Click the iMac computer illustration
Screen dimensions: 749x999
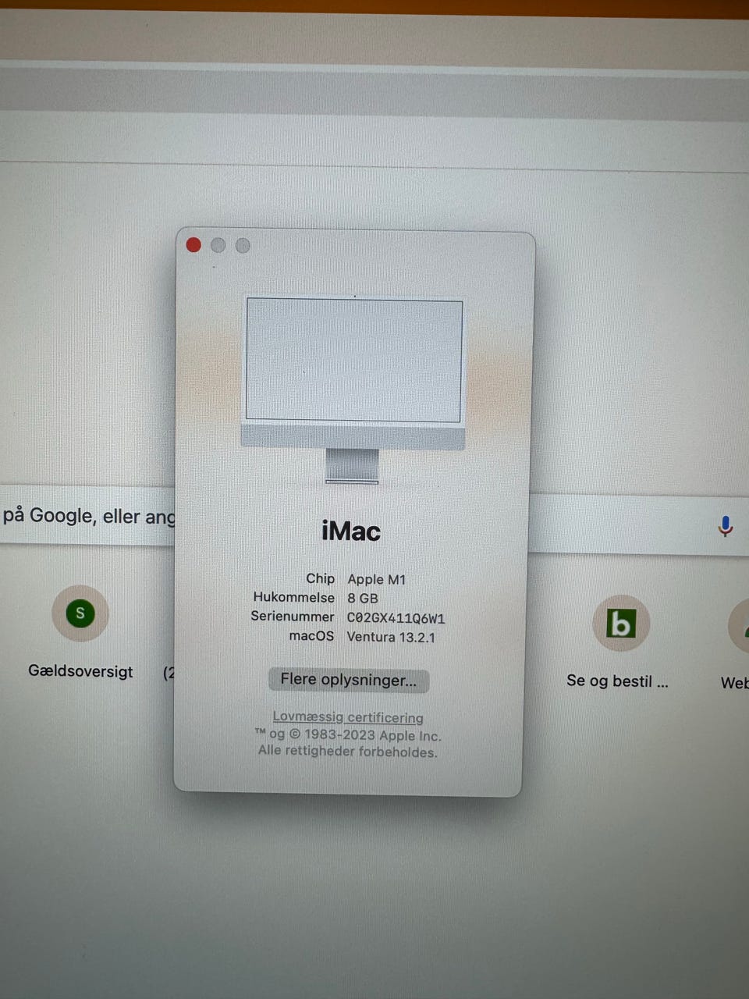tap(353, 389)
